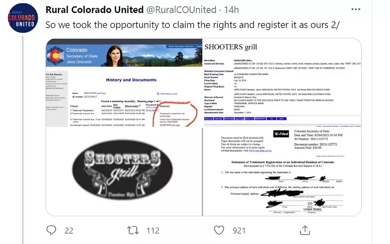The image size is (390, 244).
Task: Click the reply speech bubble icon
Action: (x=51, y=230)
